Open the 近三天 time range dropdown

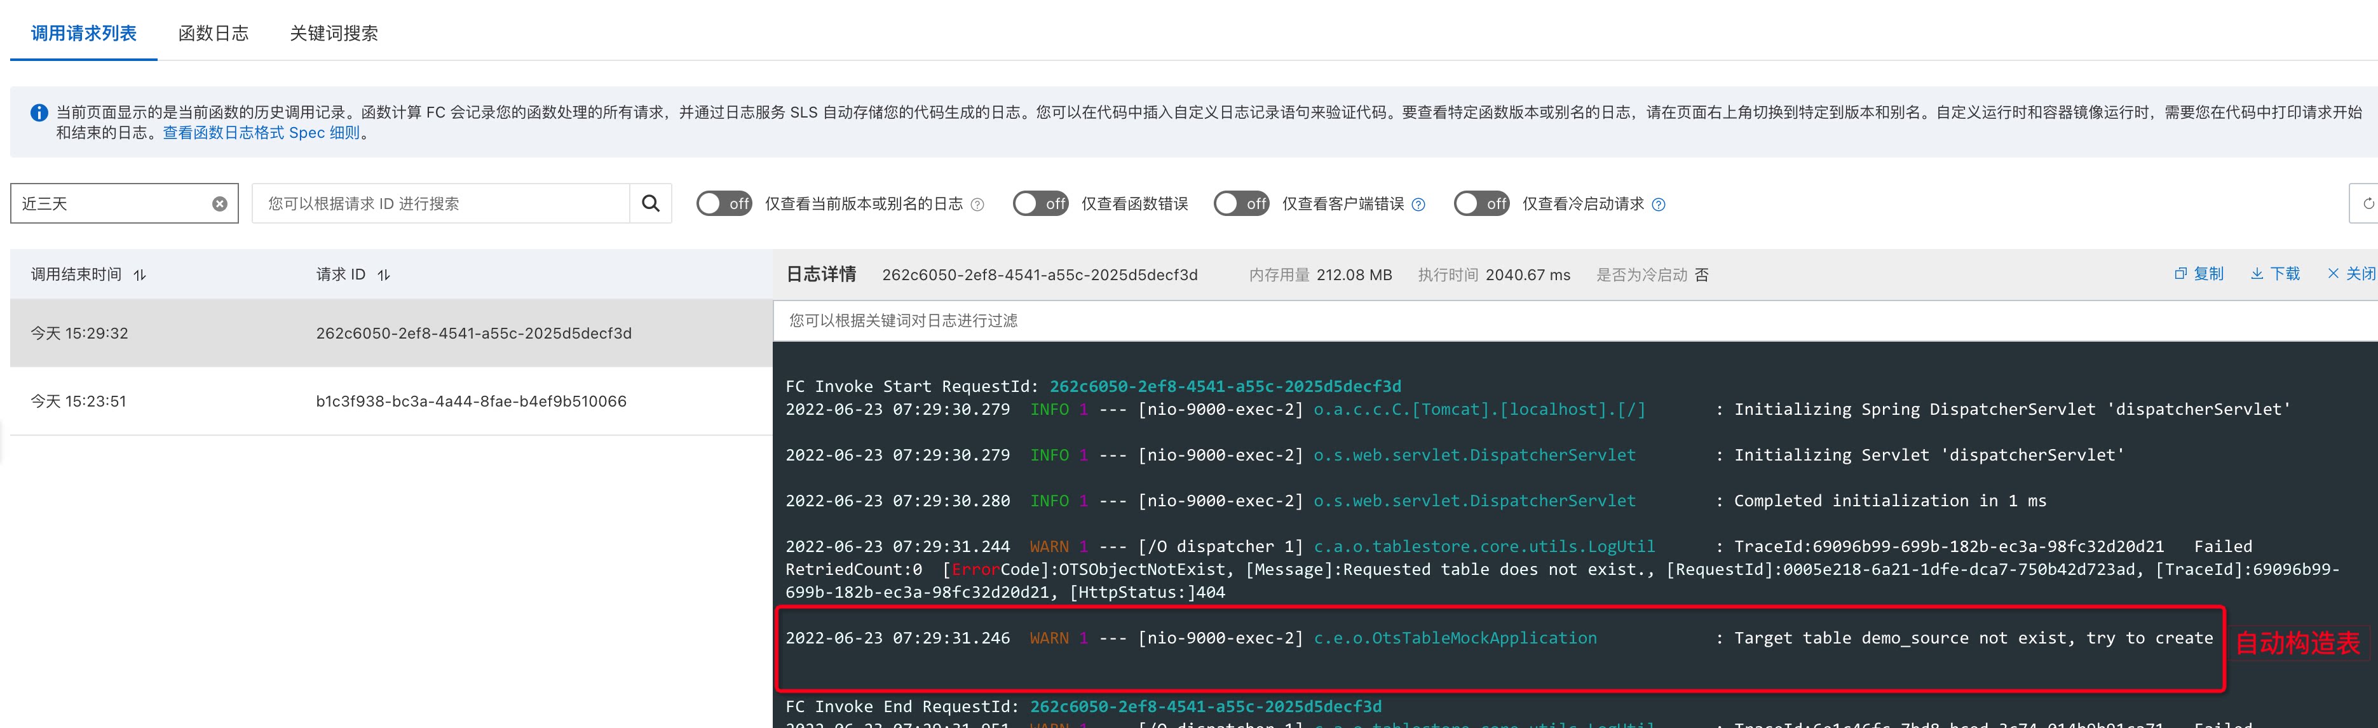tap(111, 203)
